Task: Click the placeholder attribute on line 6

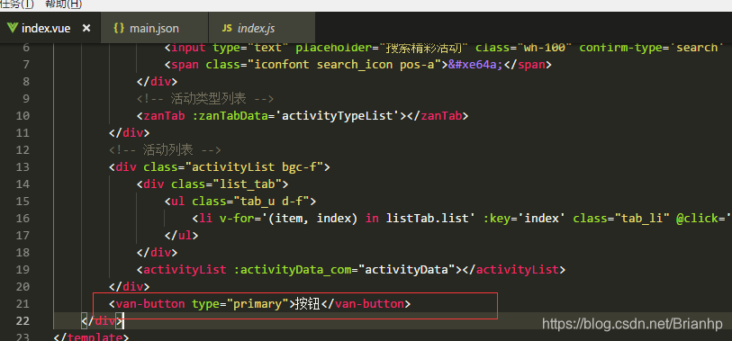Action: [x=334, y=47]
